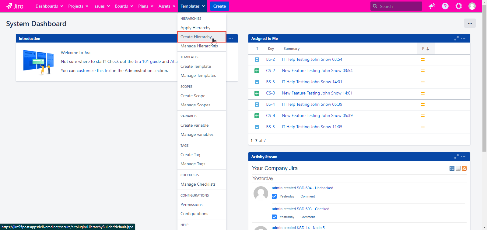Open the Activity Stream RSS feed icon

[x=464, y=168]
